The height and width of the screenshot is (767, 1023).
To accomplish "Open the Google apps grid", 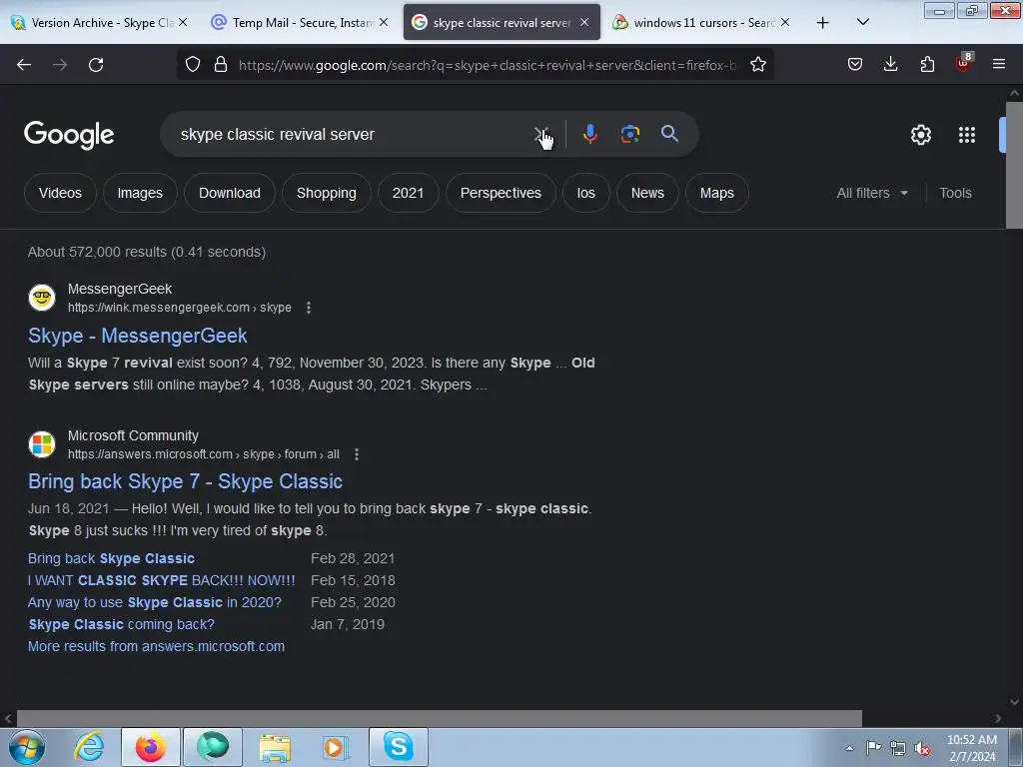I will (x=967, y=135).
